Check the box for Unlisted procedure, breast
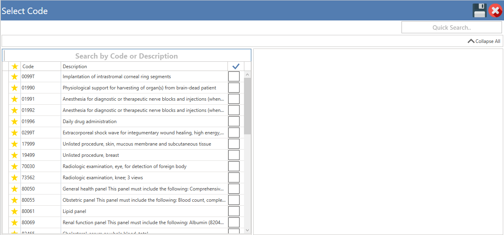Image resolution: width=504 pixels, height=235 pixels. (234, 155)
